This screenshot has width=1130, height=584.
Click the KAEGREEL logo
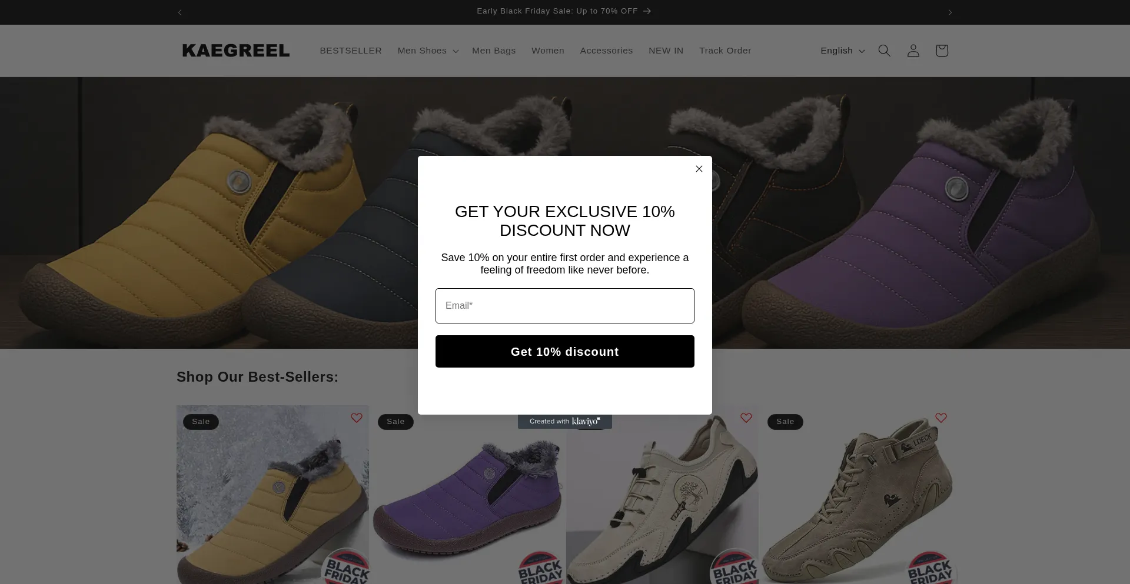[236, 51]
